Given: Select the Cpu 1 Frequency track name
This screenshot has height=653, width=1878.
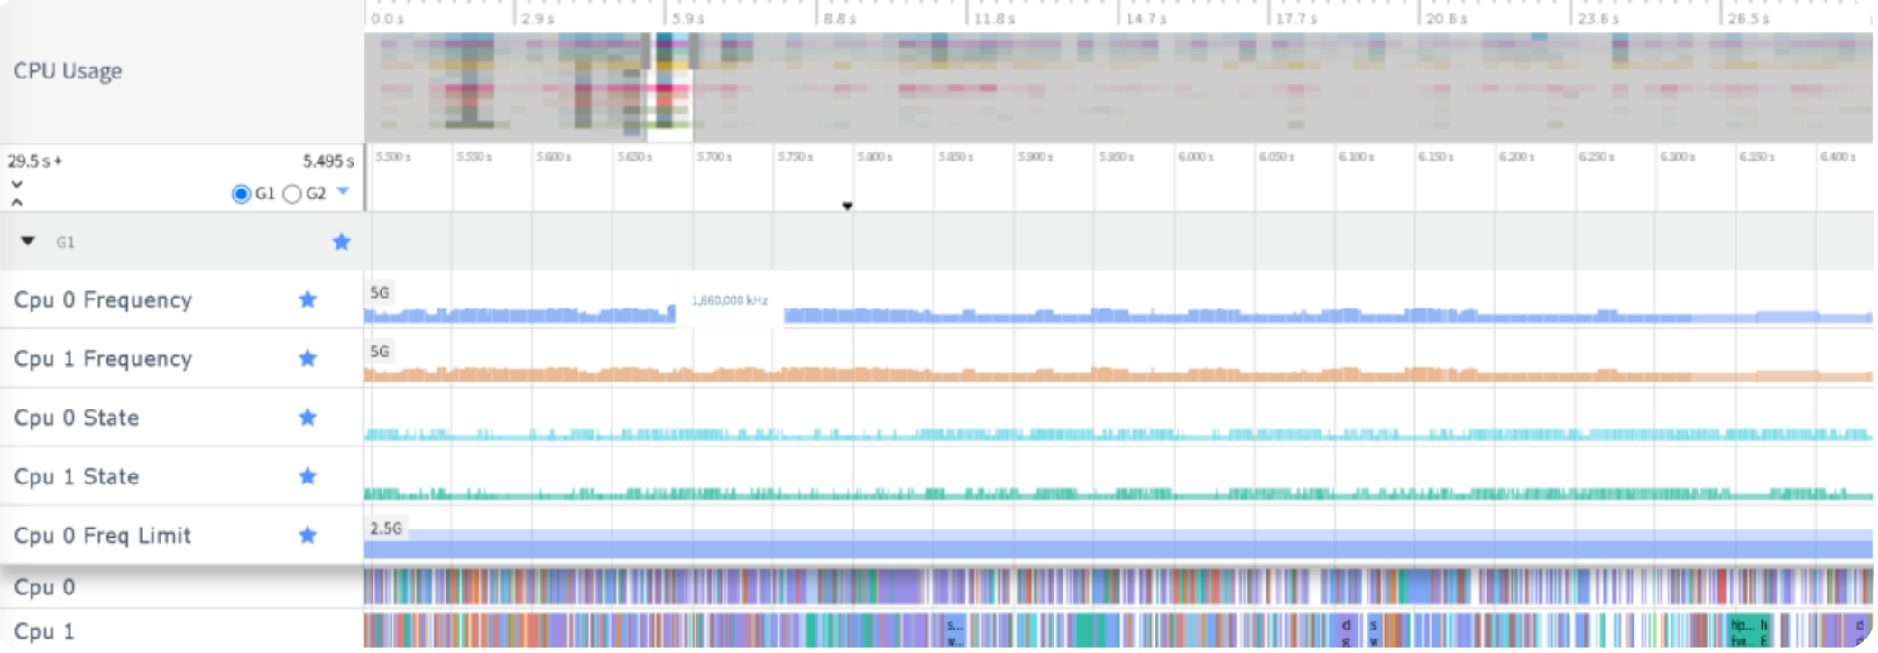Looking at the screenshot, I should pos(103,359).
